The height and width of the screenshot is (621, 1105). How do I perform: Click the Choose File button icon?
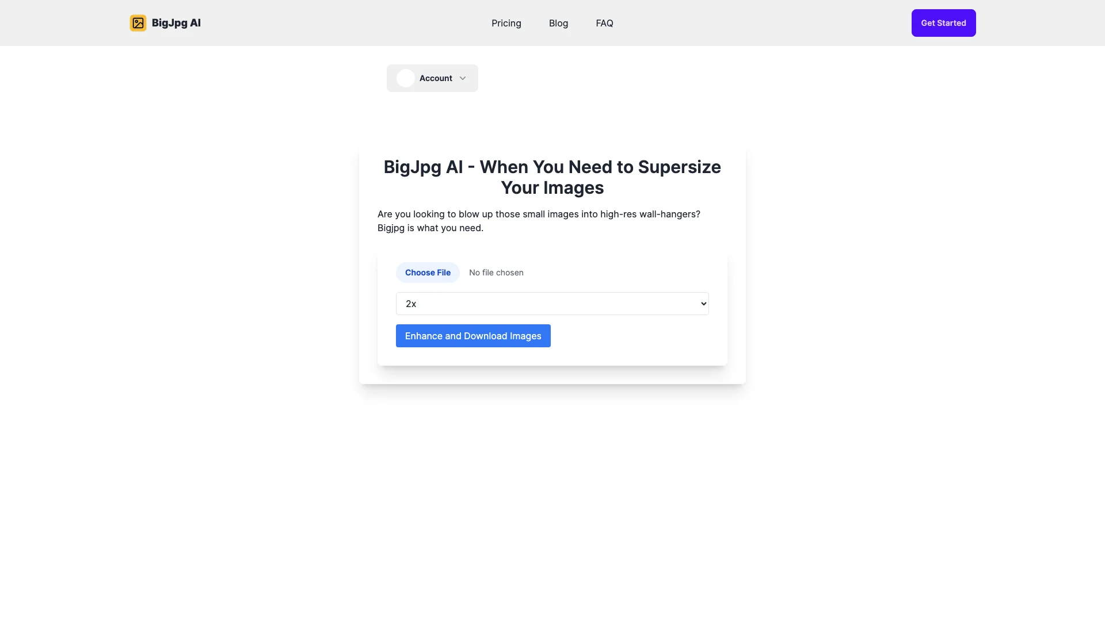(x=427, y=272)
